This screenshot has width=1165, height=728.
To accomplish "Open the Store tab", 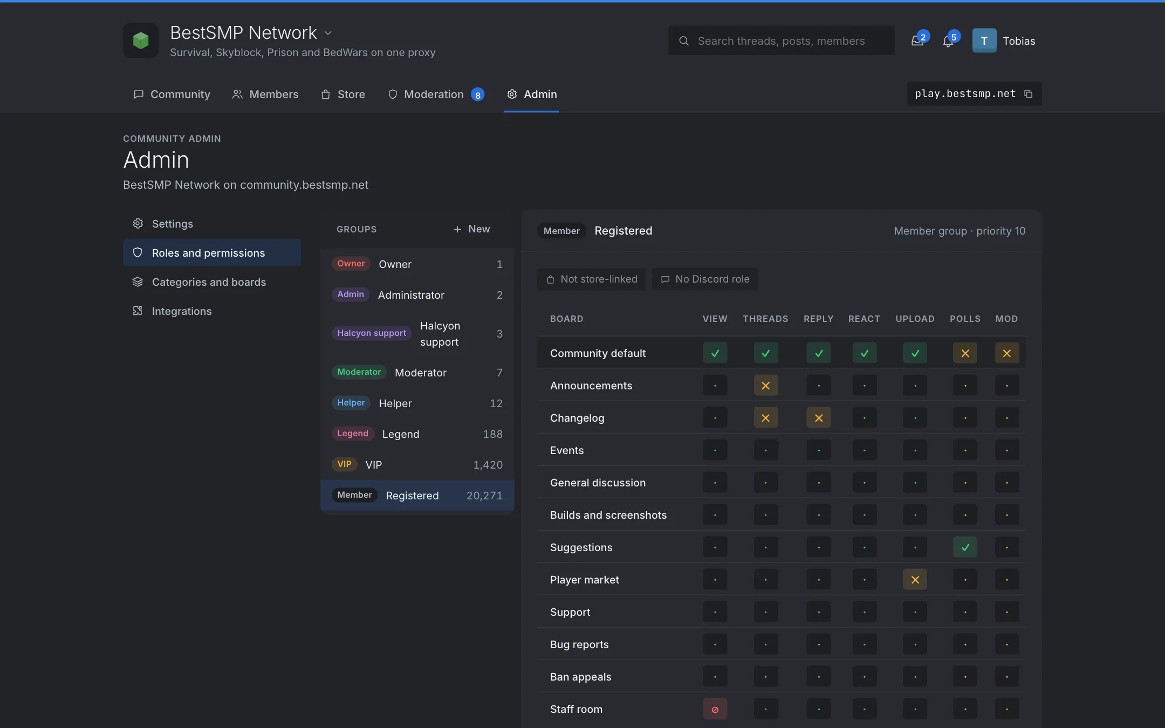I will click(x=343, y=94).
